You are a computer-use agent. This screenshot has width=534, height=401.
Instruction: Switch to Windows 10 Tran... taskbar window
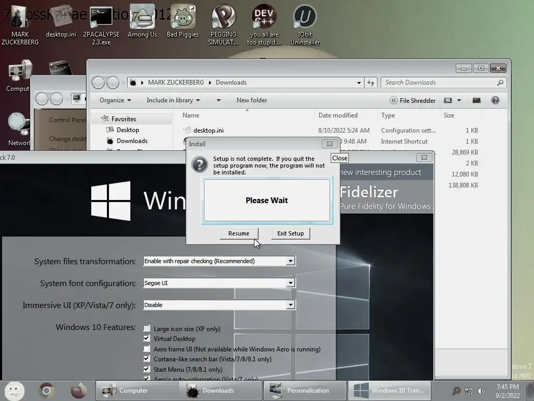[x=389, y=391]
